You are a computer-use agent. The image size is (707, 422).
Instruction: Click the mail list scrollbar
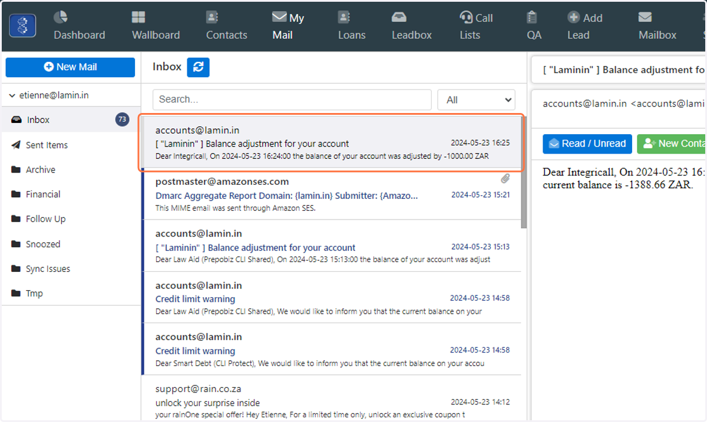524,172
